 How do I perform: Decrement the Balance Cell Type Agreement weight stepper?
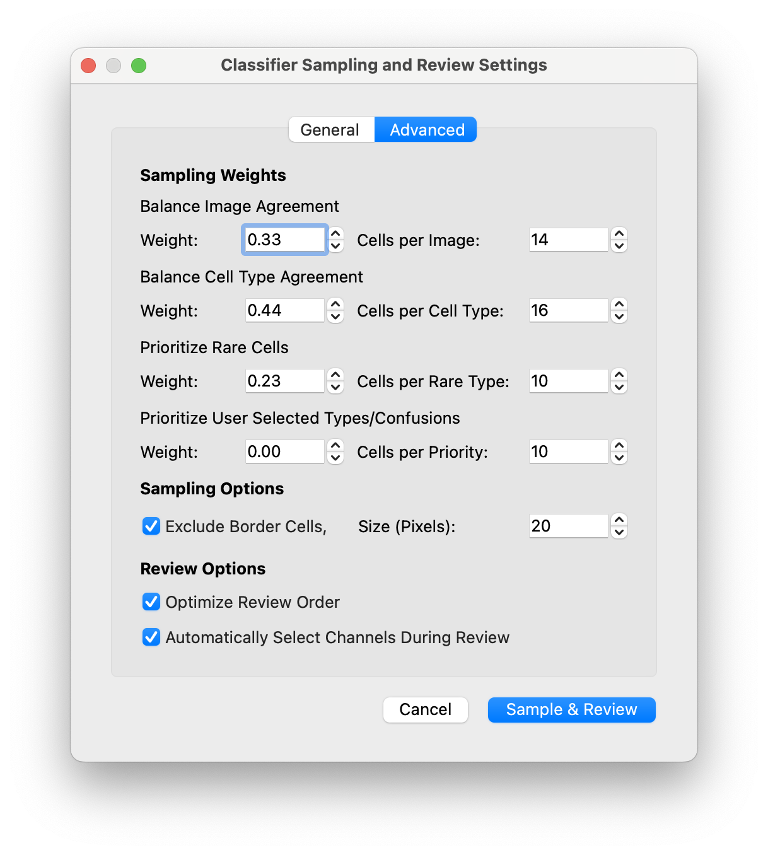pos(336,316)
